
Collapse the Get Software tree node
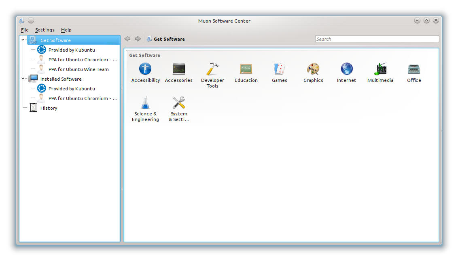[23, 40]
